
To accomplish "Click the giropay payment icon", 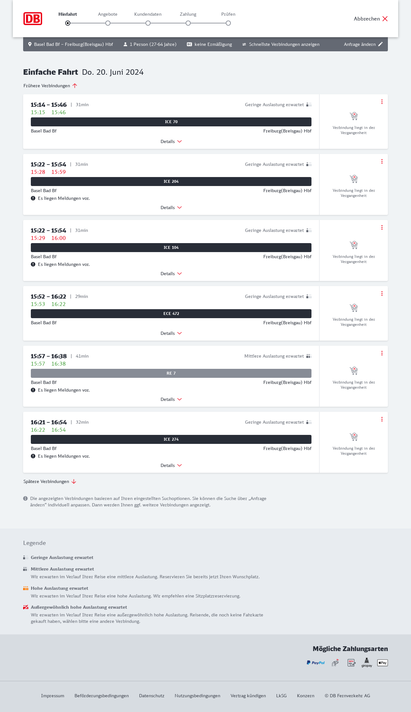I will 367,663.
